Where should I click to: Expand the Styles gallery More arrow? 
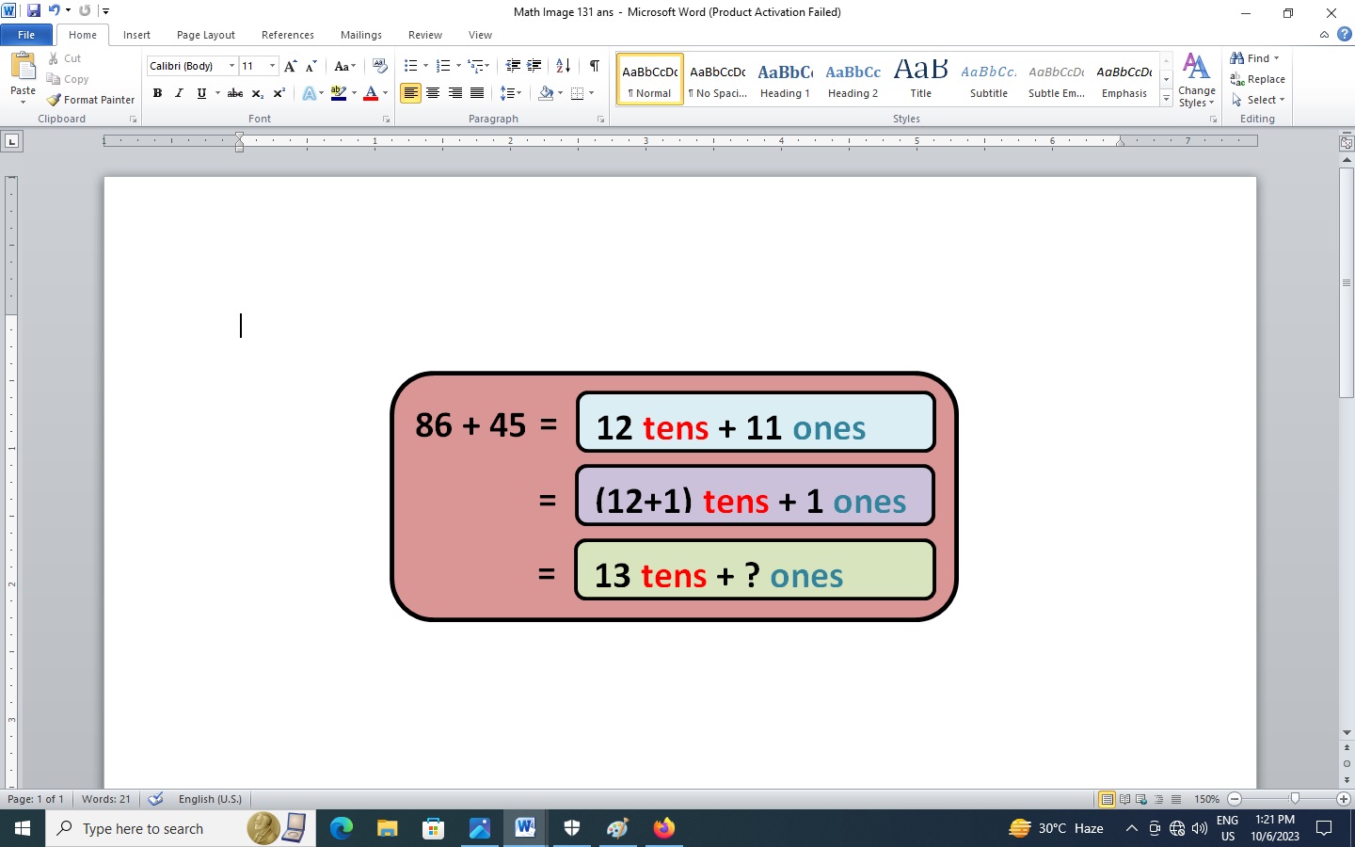[x=1166, y=99]
